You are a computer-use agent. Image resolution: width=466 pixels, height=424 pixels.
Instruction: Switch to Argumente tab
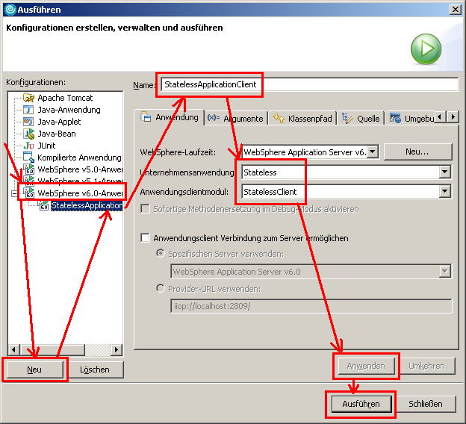coord(236,118)
